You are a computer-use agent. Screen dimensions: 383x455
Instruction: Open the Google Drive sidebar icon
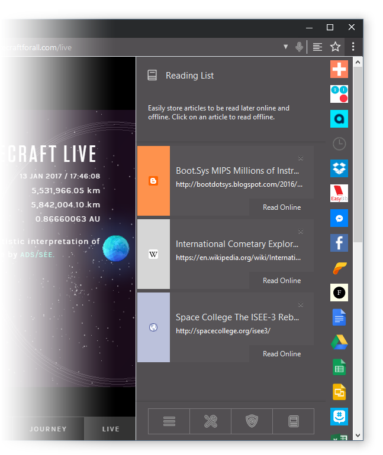pyautogui.click(x=339, y=342)
